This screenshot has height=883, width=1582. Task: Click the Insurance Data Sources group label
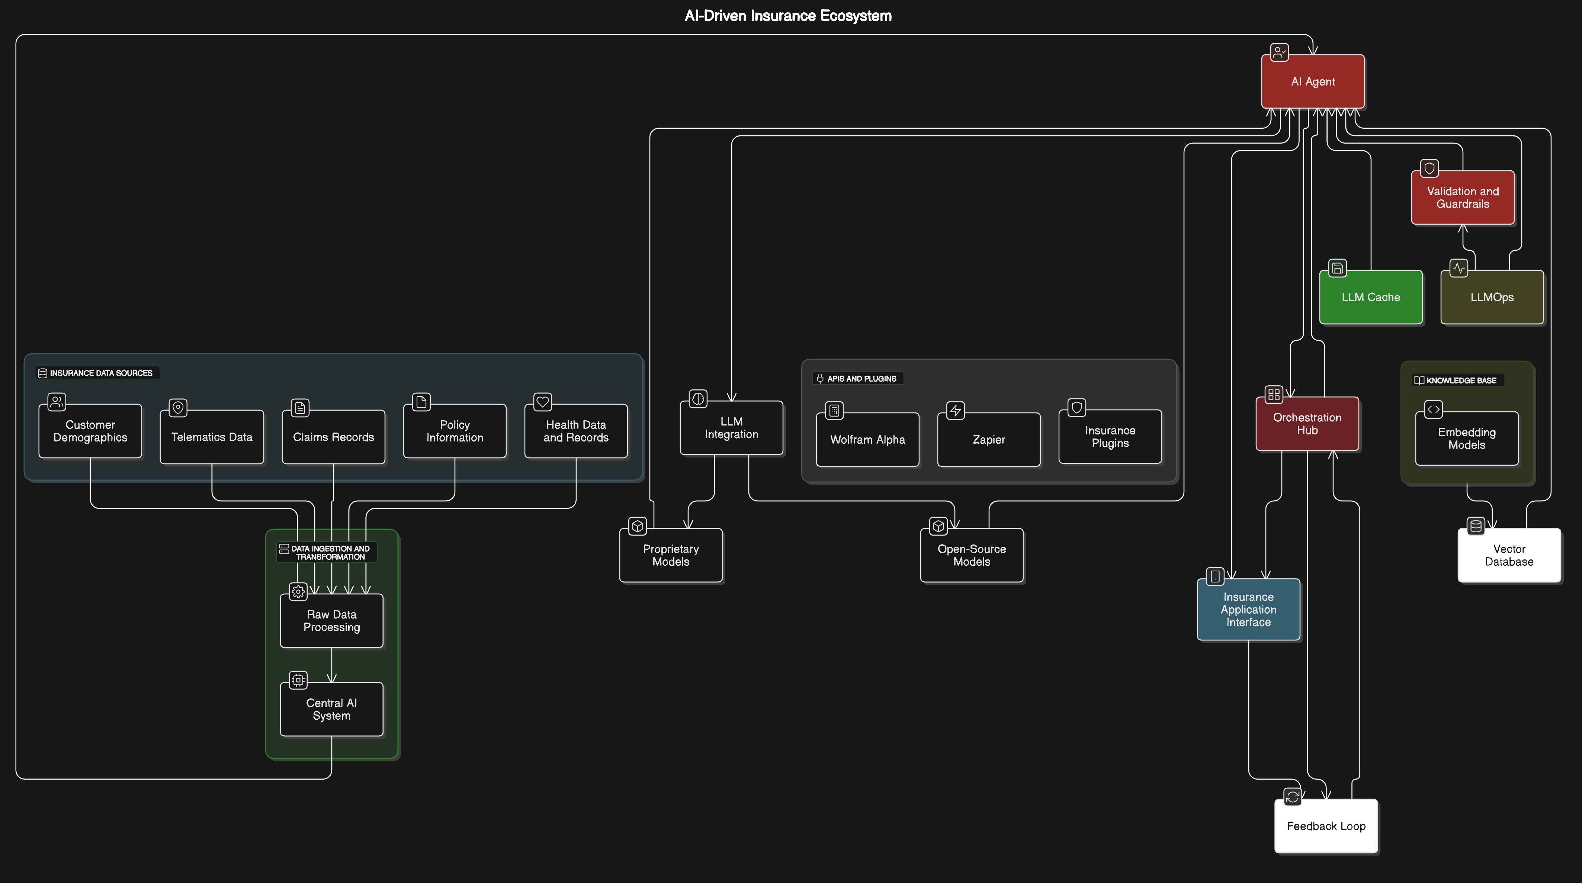pyautogui.click(x=96, y=373)
